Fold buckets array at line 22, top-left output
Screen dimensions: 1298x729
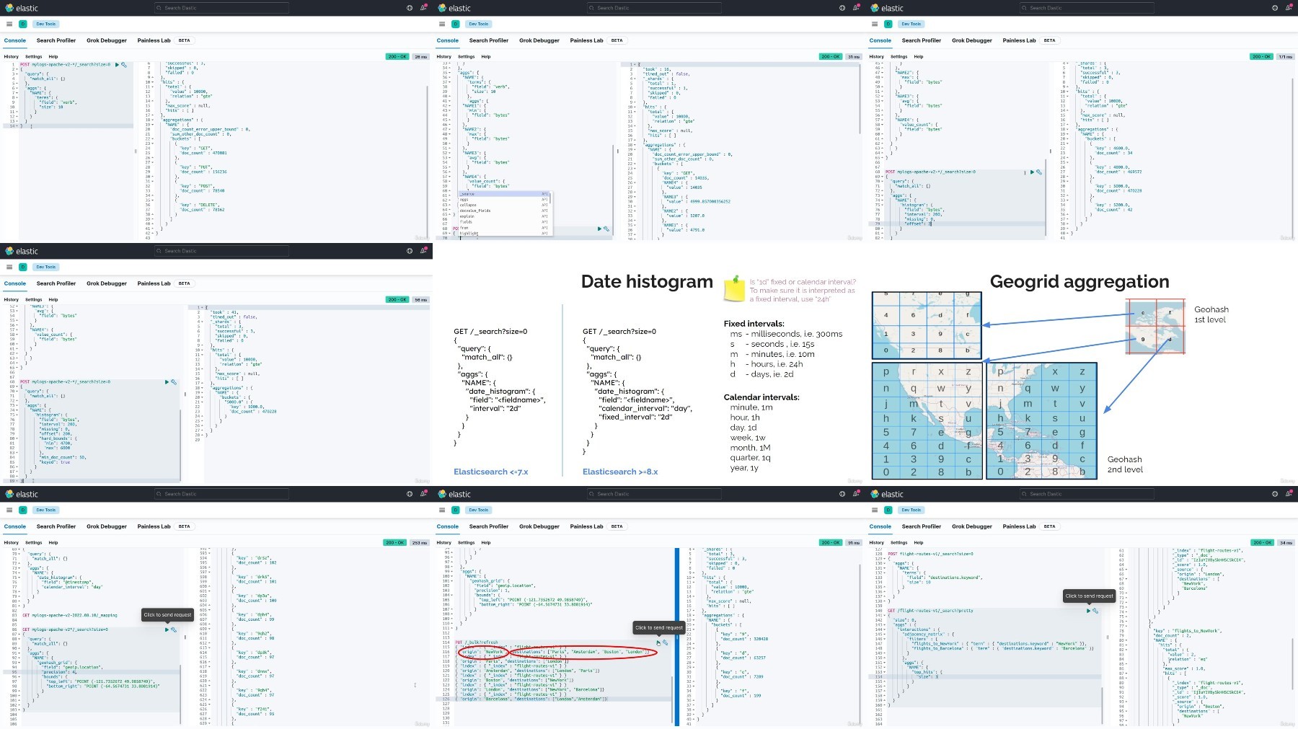pyautogui.click(x=153, y=138)
